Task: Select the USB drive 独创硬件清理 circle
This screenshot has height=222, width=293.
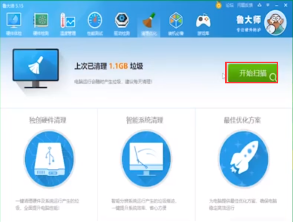Action: coord(49,159)
